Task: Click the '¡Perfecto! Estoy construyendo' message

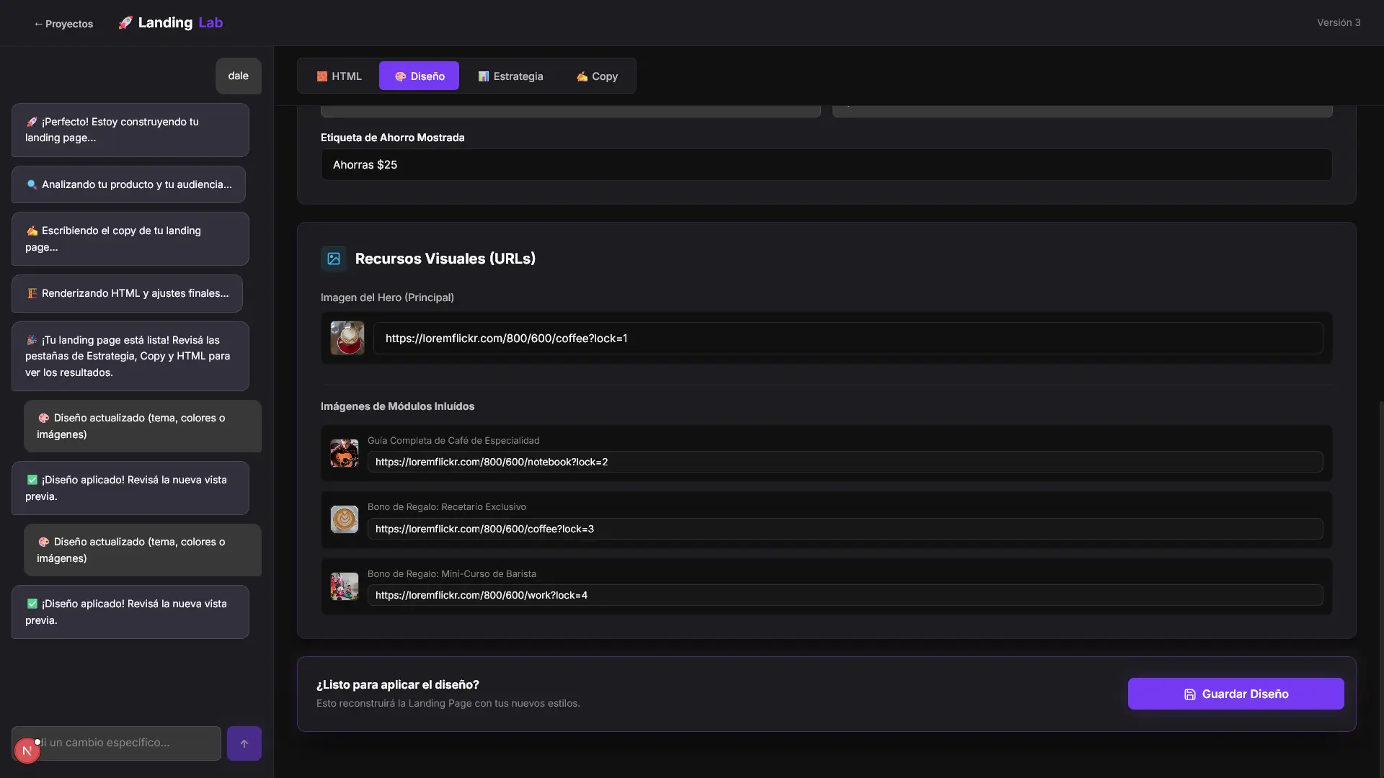Action: [130, 130]
